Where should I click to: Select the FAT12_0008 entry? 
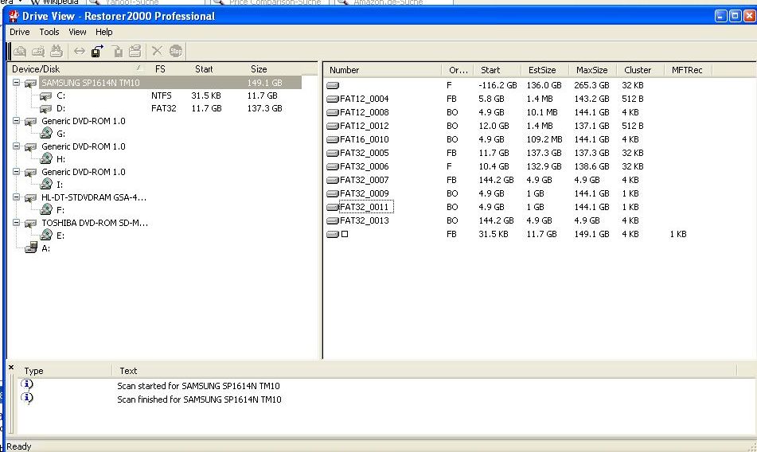pyautogui.click(x=364, y=112)
